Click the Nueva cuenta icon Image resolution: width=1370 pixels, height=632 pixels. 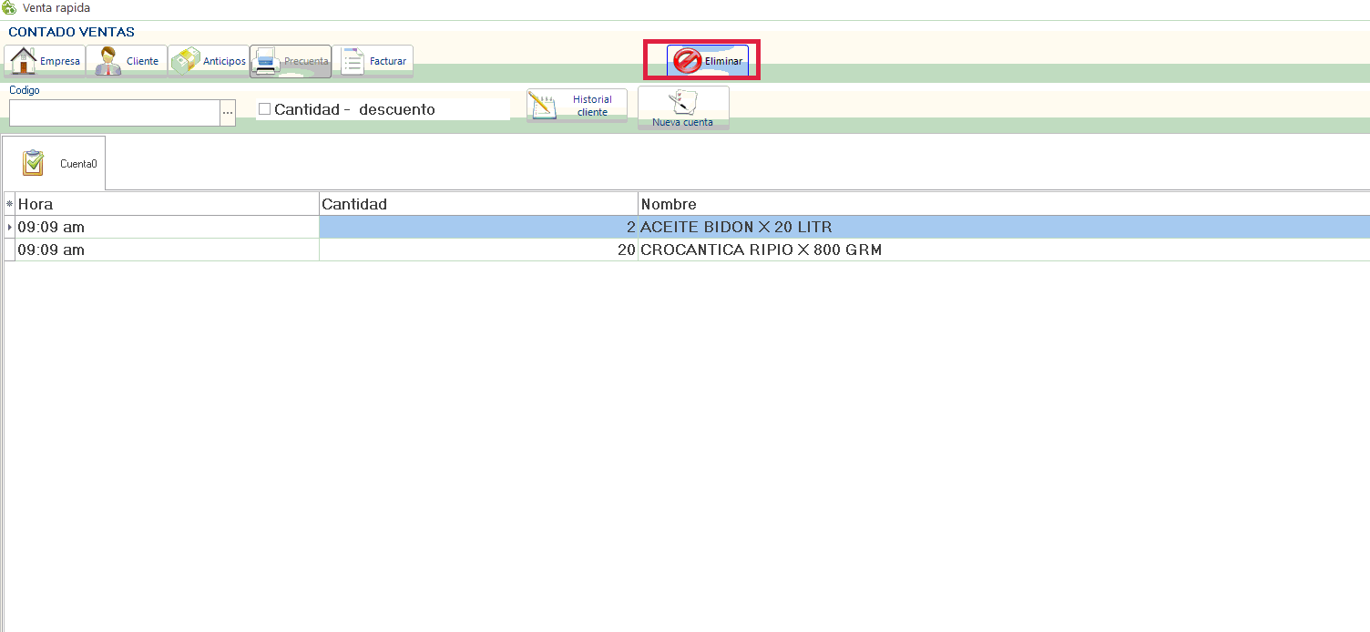coord(682,101)
